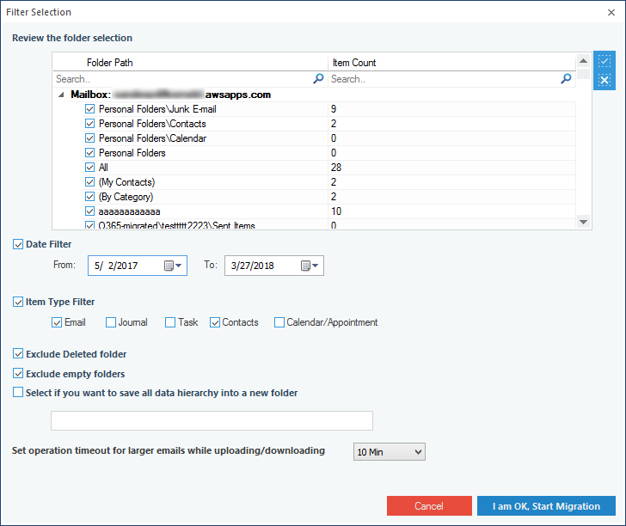The width and height of the screenshot is (626, 526).
Task: Check the Calendar/Appointment checkbox
Action: (279, 323)
